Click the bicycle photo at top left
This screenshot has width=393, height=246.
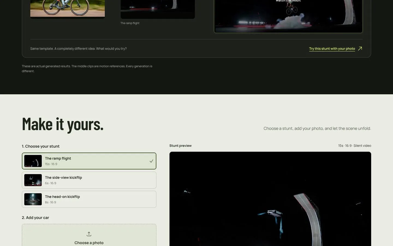tap(67, 9)
